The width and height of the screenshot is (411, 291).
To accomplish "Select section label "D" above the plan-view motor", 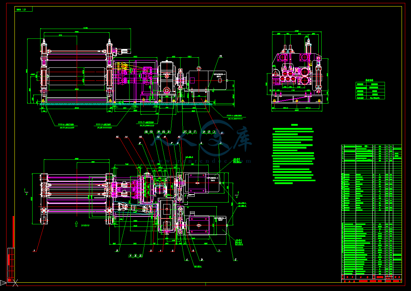I will coord(221,143).
